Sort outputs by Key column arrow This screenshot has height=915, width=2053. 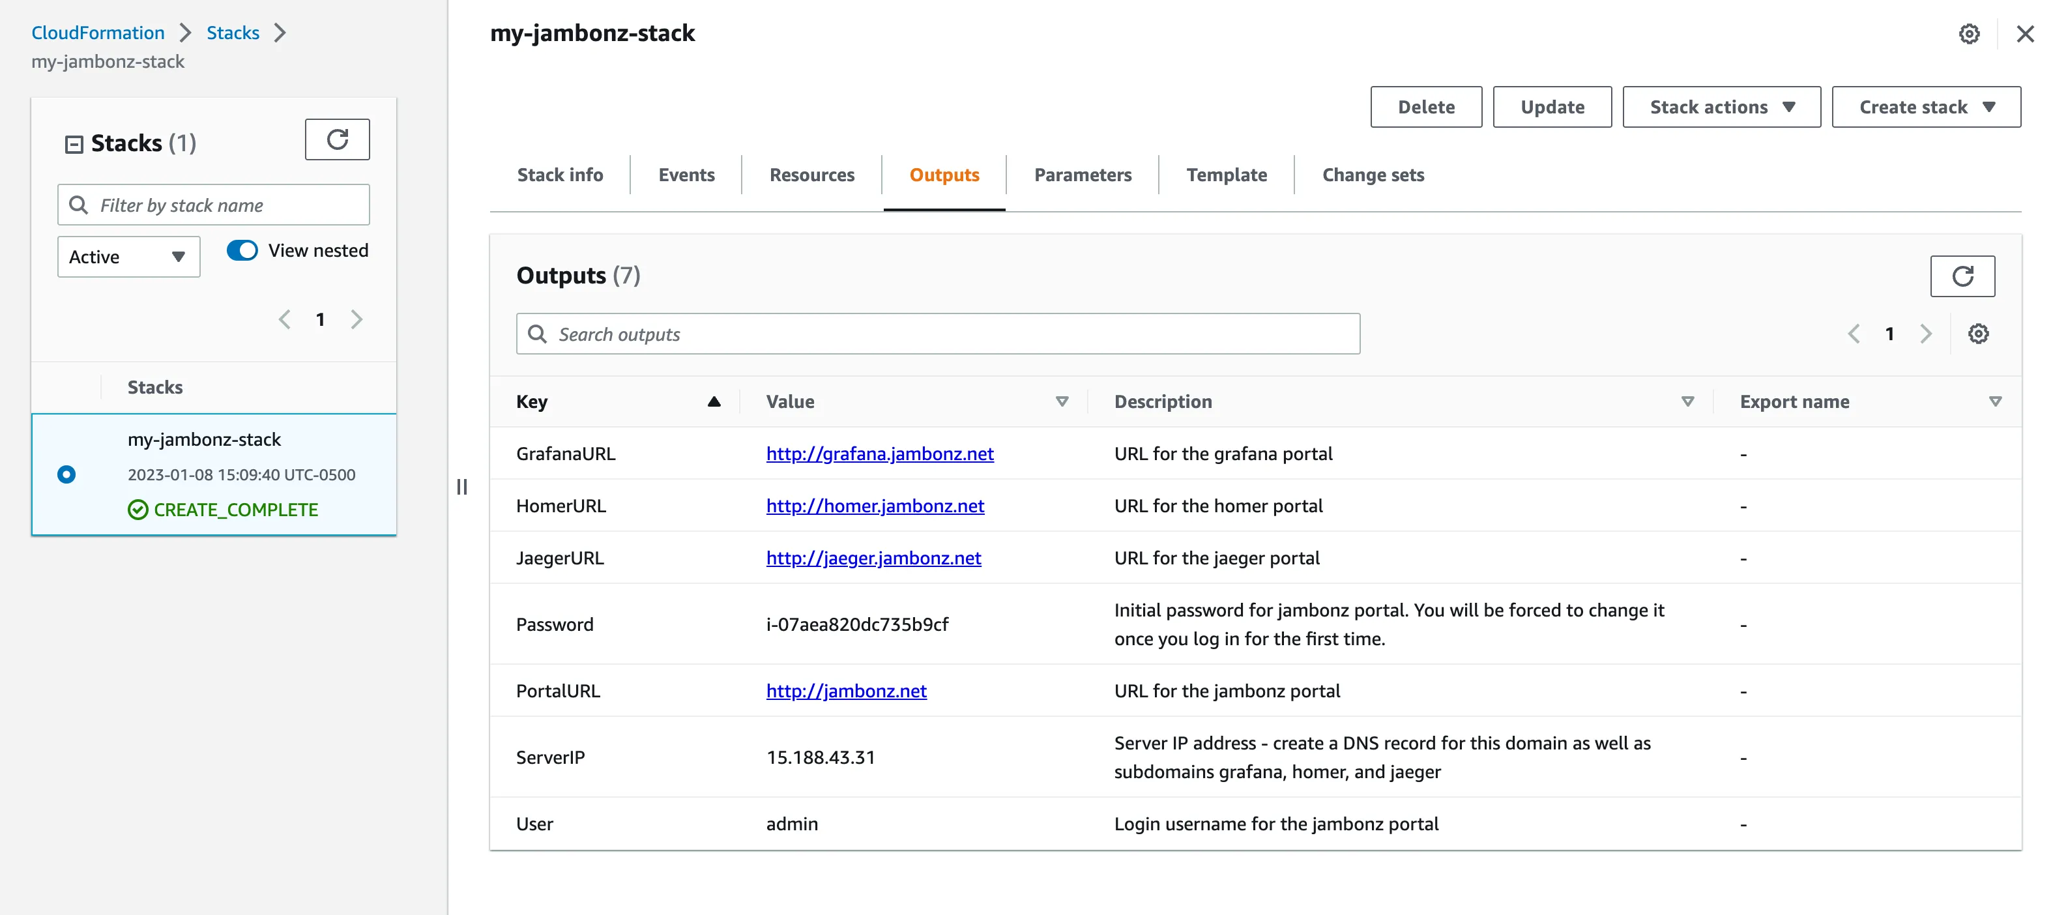714,401
